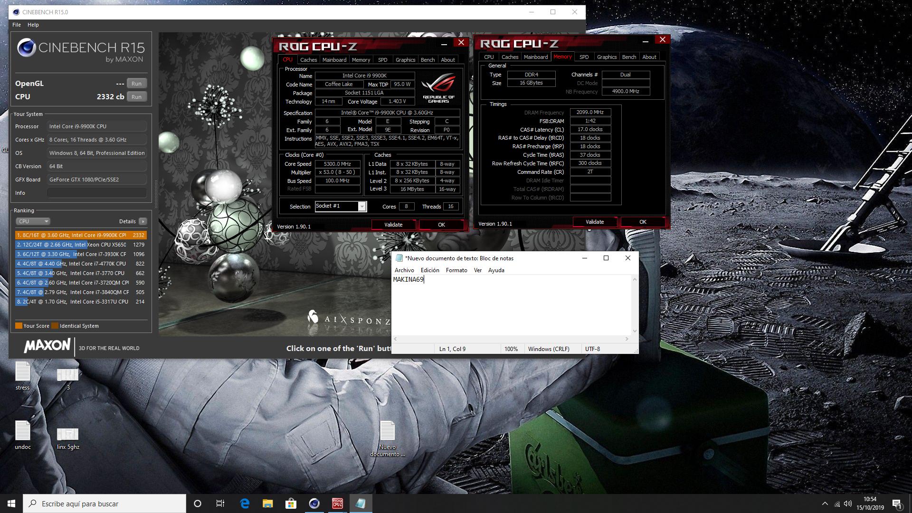Click the ROG CPU-Z taskbar icon
The height and width of the screenshot is (513, 912).
[337, 503]
